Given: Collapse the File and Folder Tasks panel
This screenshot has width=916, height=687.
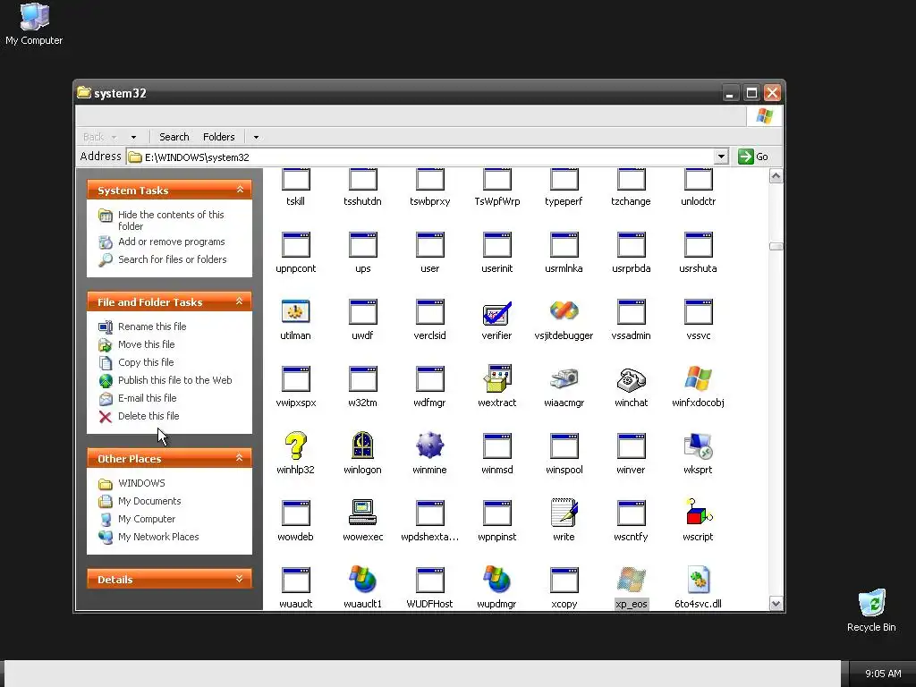Looking at the screenshot, I should (x=239, y=301).
